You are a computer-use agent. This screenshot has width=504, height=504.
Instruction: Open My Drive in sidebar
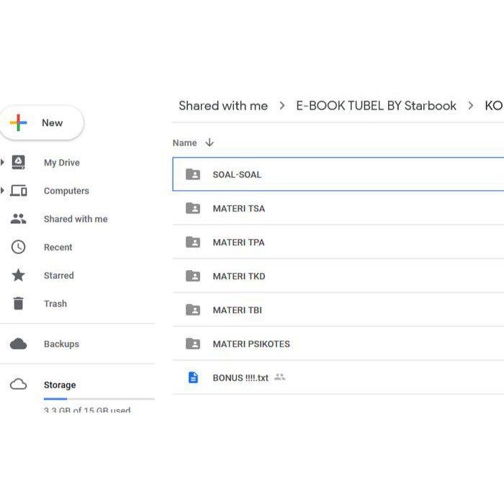[x=61, y=163]
